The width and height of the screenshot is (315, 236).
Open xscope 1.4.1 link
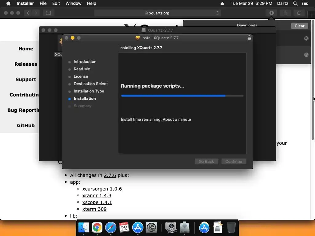point(97,202)
